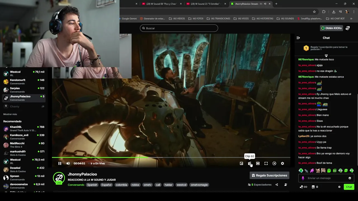Open KhanDBL recommended channel

[24, 128]
